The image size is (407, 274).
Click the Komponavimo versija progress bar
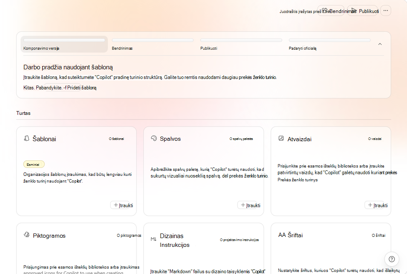64,40
